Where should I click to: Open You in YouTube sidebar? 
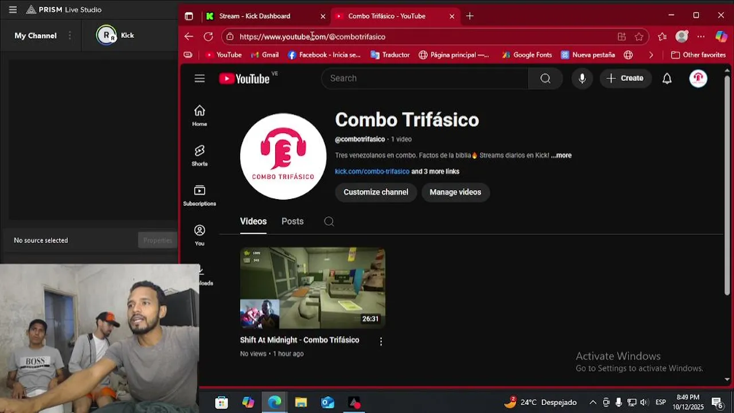point(200,235)
